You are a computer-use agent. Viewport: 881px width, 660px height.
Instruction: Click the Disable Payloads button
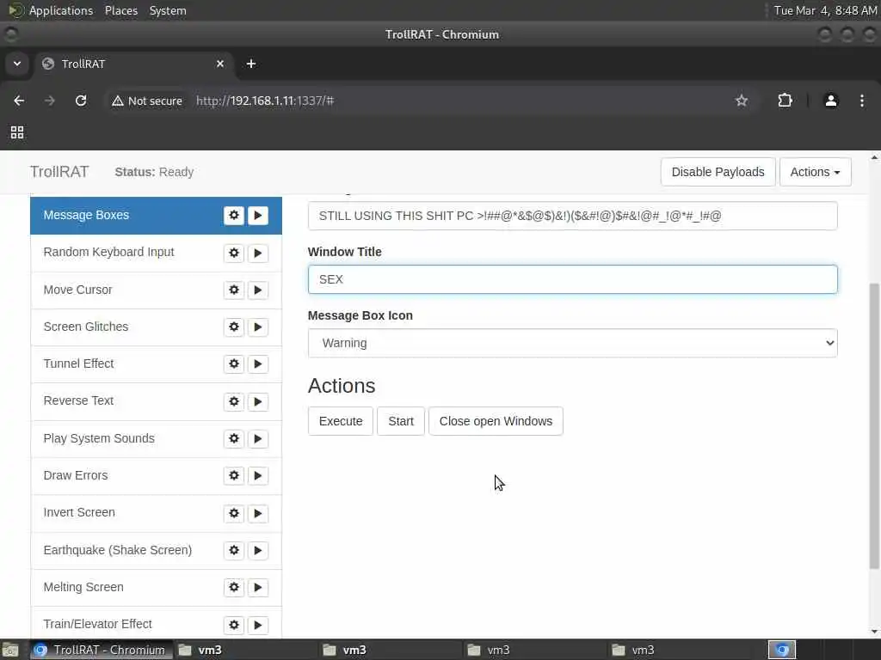point(718,172)
